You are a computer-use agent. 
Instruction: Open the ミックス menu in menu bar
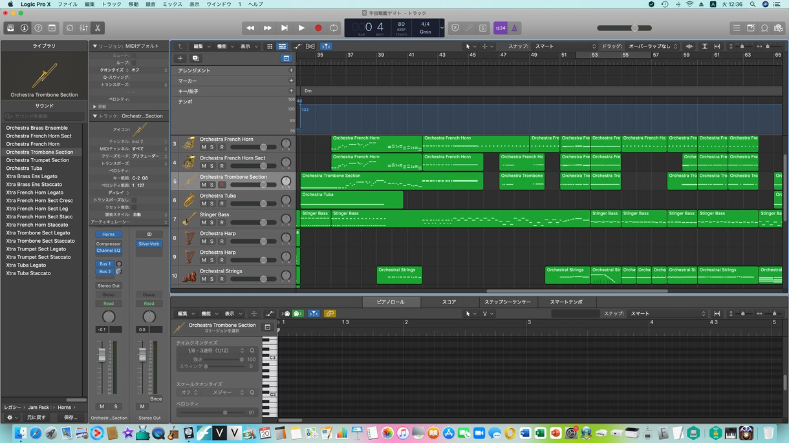tap(172, 4)
